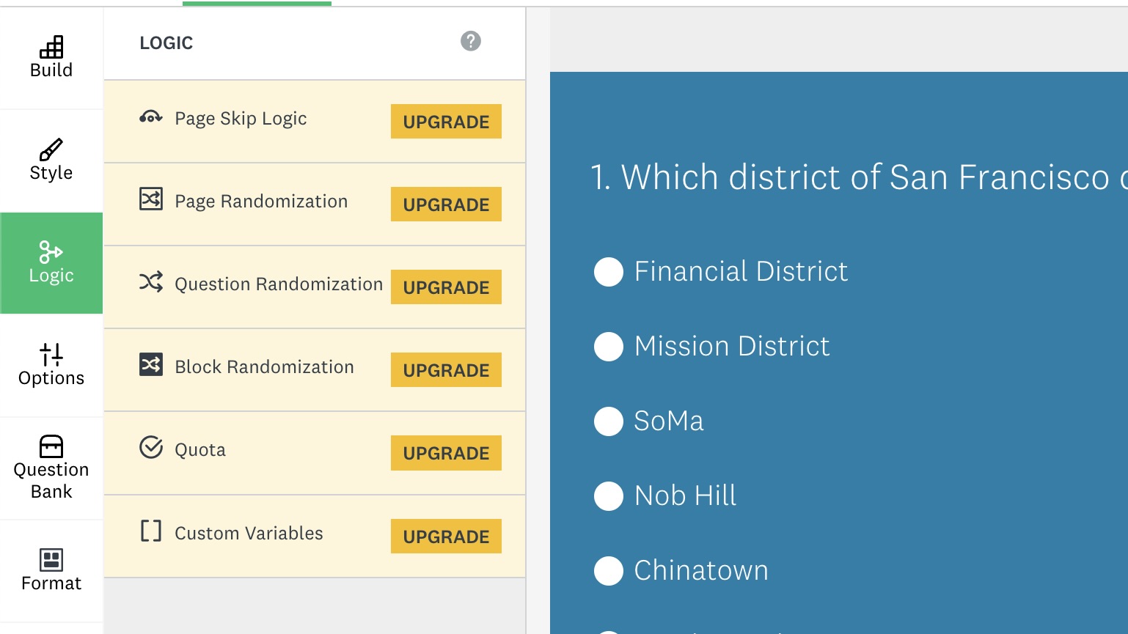Click the Logic help question mark icon
This screenshot has height=634, width=1128.
(471, 41)
